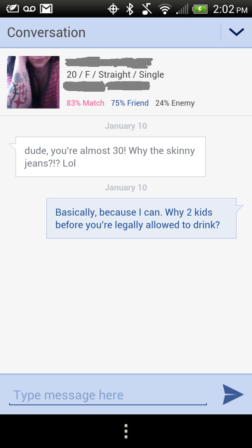
Task: Tap the voicemail status icon
Action: coord(29,9)
